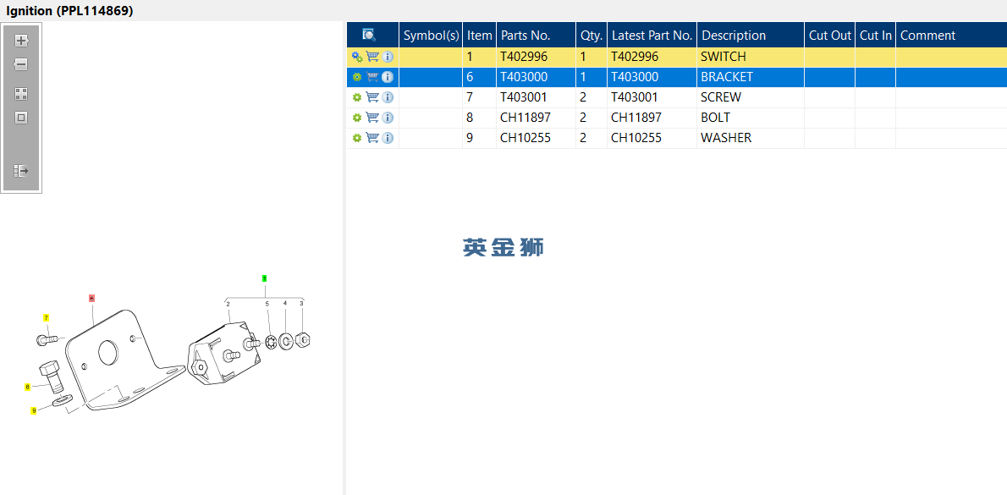The height and width of the screenshot is (495, 1007).
Task: Click gear icon on SCREW row
Action: click(357, 97)
